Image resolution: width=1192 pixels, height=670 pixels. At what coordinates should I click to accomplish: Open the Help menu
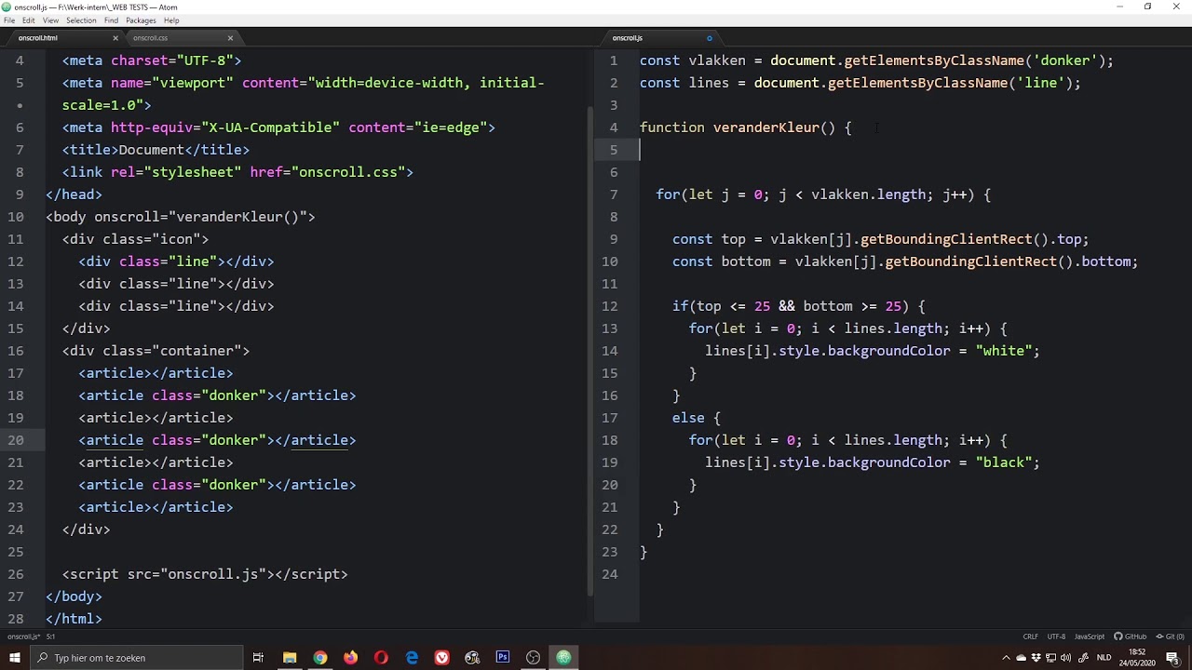(171, 20)
